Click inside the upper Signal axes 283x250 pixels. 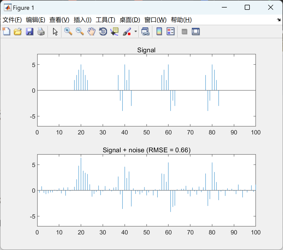(x=146, y=90)
